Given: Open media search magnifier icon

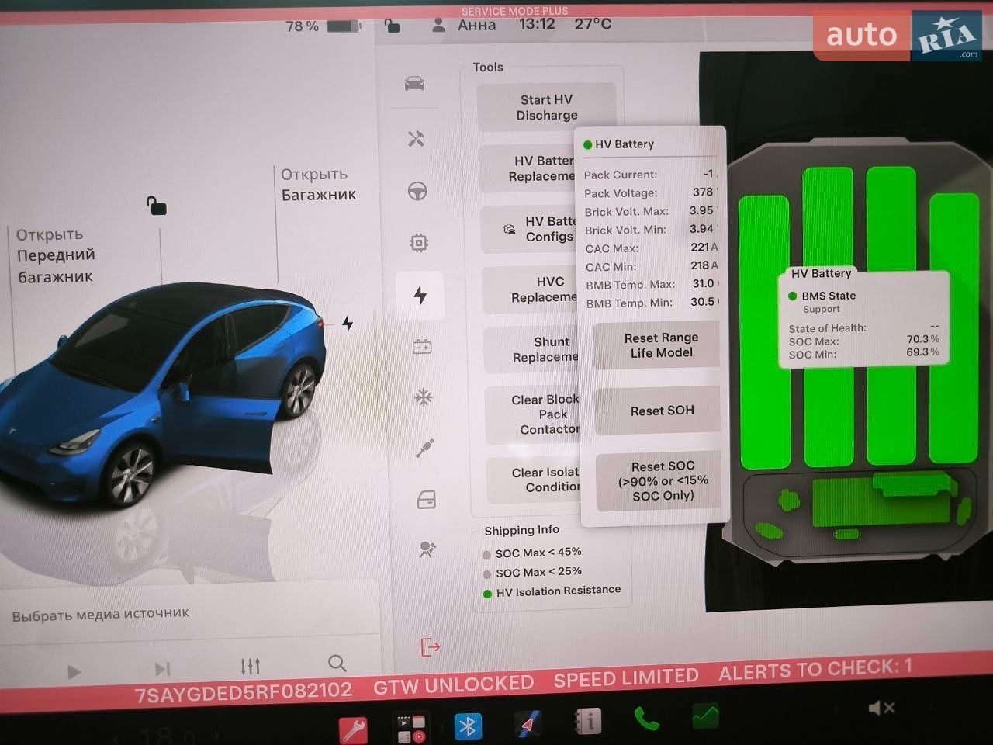Looking at the screenshot, I should pyautogui.click(x=337, y=663).
